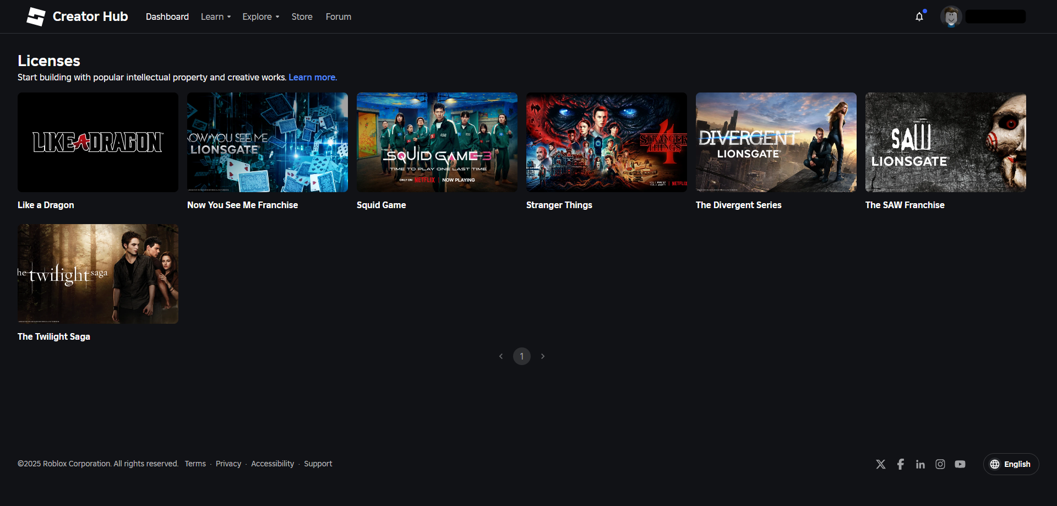Expand the Explore dropdown menu
The image size is (1057, 506).
click(261, 17)
